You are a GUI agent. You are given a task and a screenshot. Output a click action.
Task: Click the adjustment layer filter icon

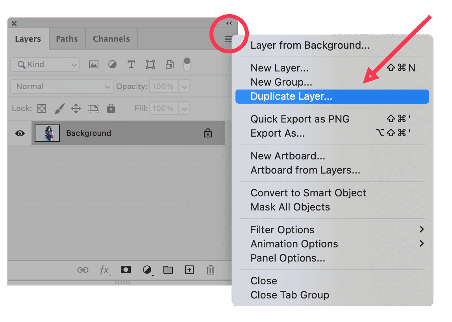tap(112, 65)
